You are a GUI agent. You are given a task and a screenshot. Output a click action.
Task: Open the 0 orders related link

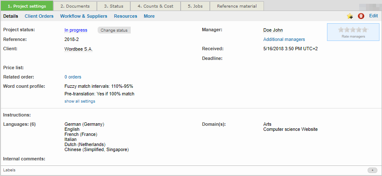click(73, 77)
